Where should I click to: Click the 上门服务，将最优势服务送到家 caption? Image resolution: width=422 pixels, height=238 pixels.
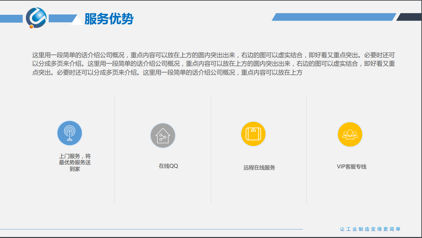[x=75, y=162]
